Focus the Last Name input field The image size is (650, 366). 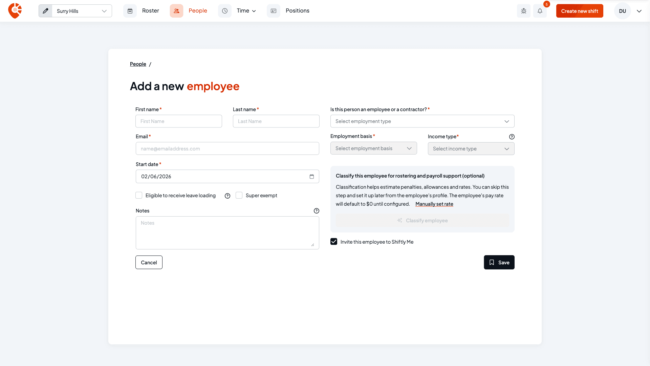pyautogui.click(x=276, y=121)
